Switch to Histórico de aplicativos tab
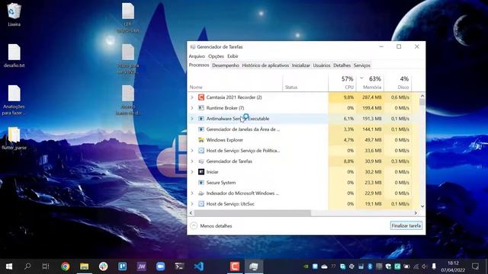 pyautogui.click(x=265, y=65)
